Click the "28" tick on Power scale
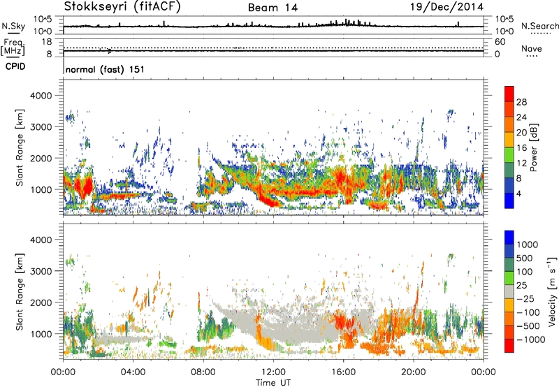The image size is (559, 387). coord(521,102)
